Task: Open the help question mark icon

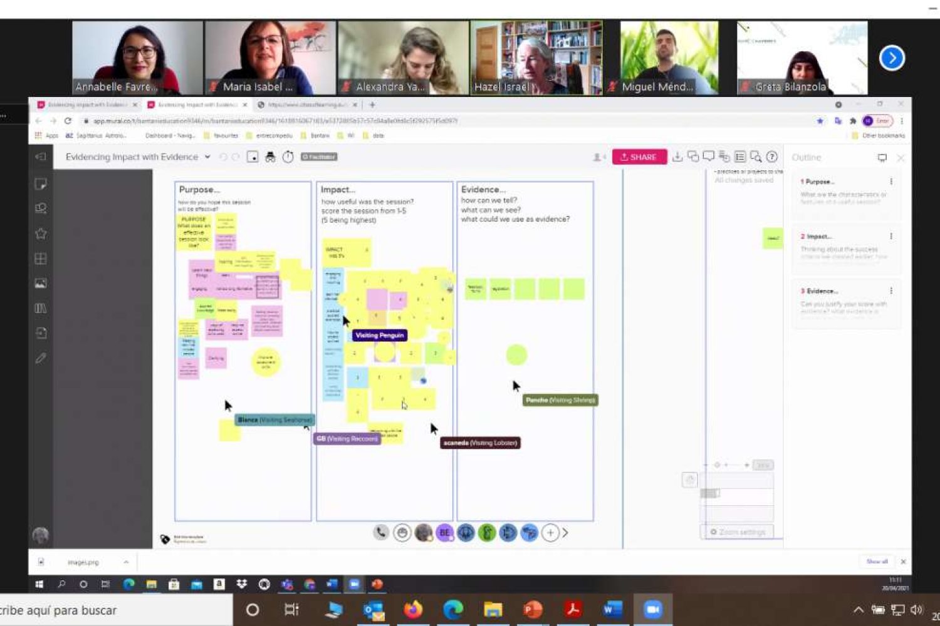Action: (772, 157)
